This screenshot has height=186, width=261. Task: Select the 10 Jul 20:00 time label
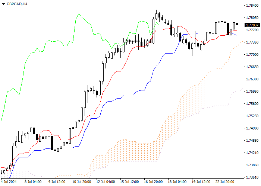click(x=82, y=182)
